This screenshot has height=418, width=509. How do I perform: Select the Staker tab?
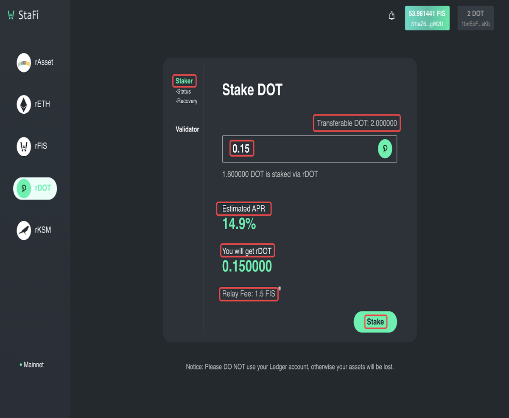[x=184, y=81]
